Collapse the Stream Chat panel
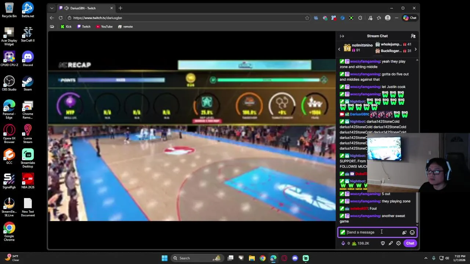Screen dimensions: 470x264 342,36
